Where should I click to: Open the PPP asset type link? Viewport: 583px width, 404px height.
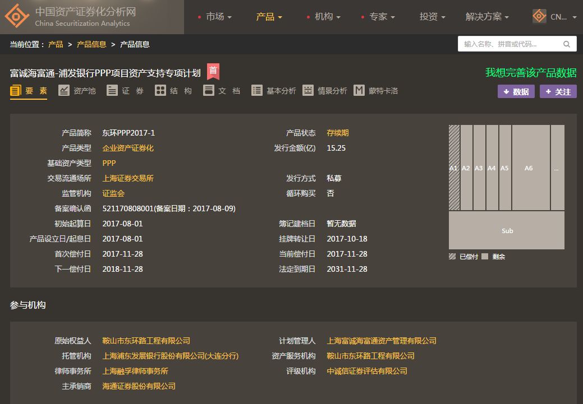[109, 163]
